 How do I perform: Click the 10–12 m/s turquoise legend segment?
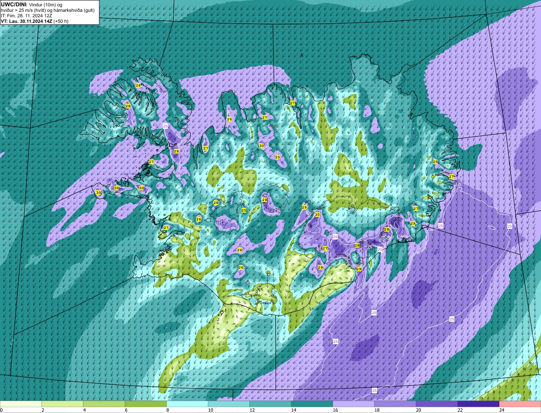(x=229, y=404)
